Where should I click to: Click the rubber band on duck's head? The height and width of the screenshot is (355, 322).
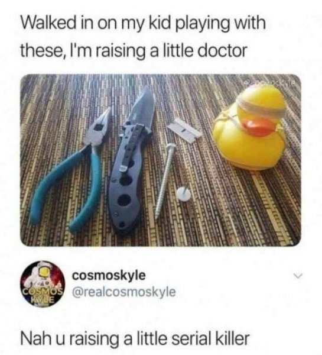pos(261,106)
